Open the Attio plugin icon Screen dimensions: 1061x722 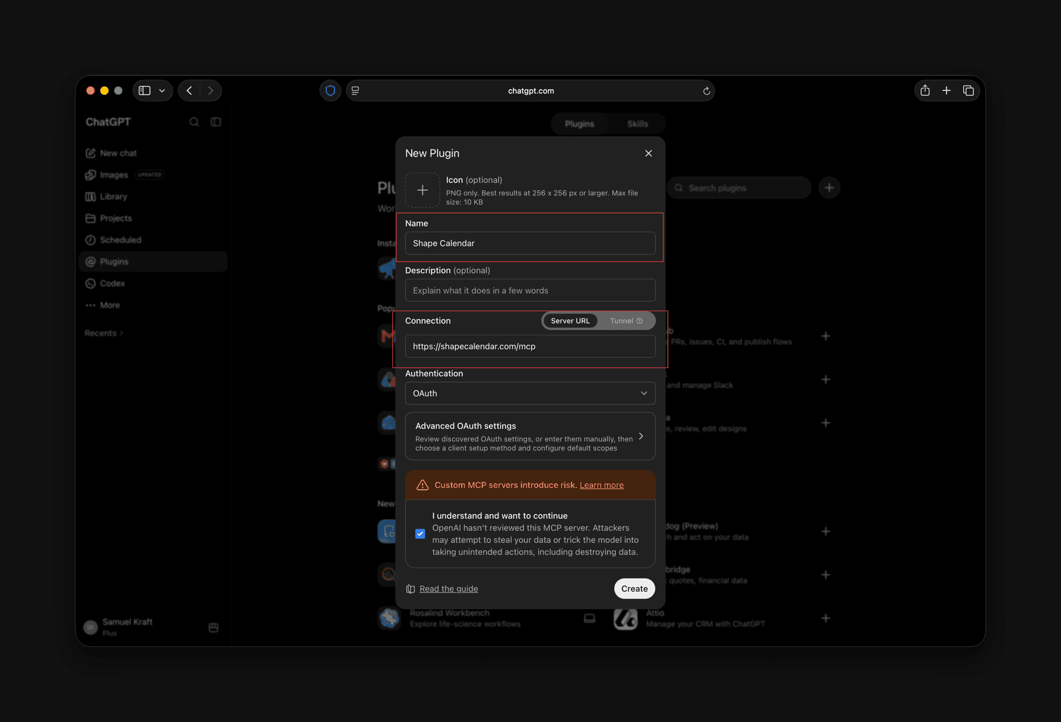626,618
